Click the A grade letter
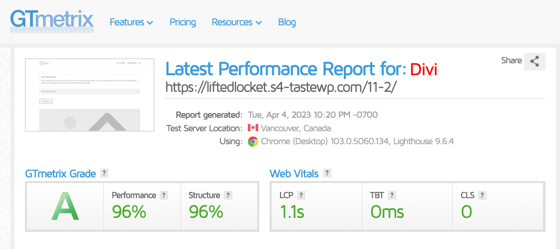Image resolution: width=560 pixels, height=249 pixels. point(65,206)
